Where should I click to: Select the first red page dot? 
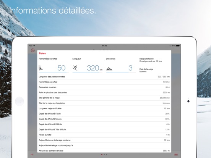(102, 155)
